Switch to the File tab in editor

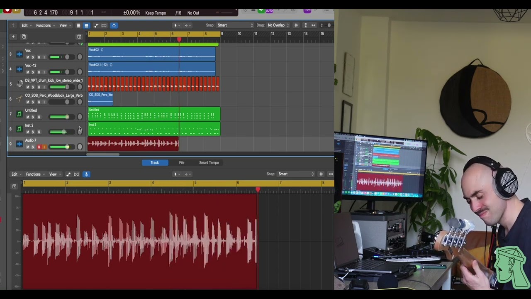(x=182, y=163)
